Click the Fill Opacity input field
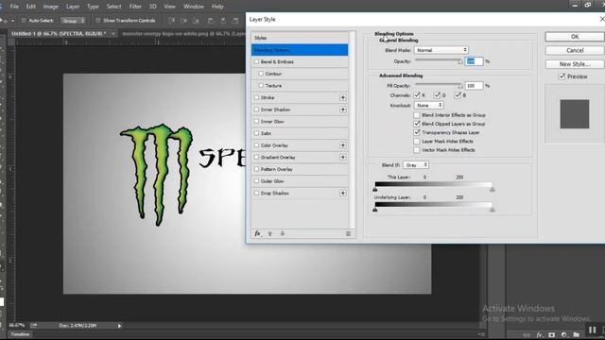605x340 pixels. point(474,86)
